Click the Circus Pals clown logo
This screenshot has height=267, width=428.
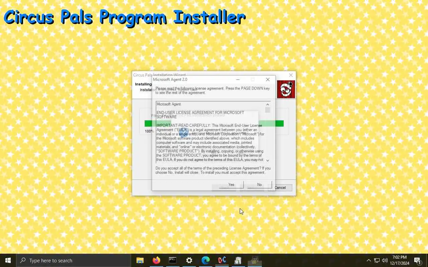(286, 89)
